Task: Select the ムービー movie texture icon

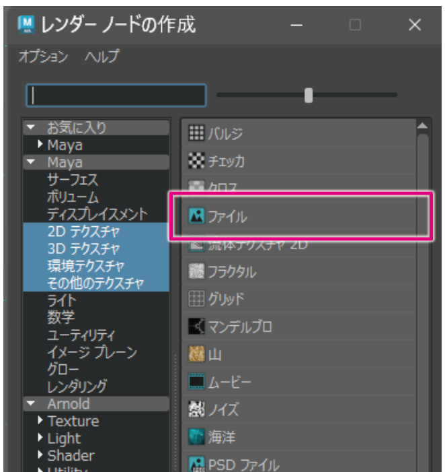Action: (196, 382)
